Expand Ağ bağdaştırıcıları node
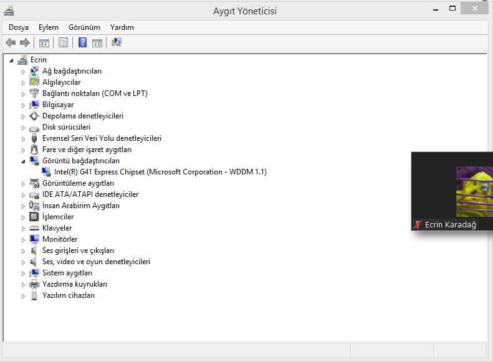 click(23, 72)
